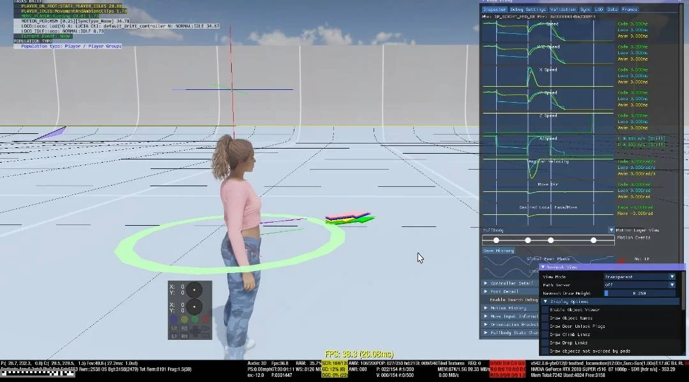
Task: Click the stacked colored layer markers on ground
Action: 350,217
